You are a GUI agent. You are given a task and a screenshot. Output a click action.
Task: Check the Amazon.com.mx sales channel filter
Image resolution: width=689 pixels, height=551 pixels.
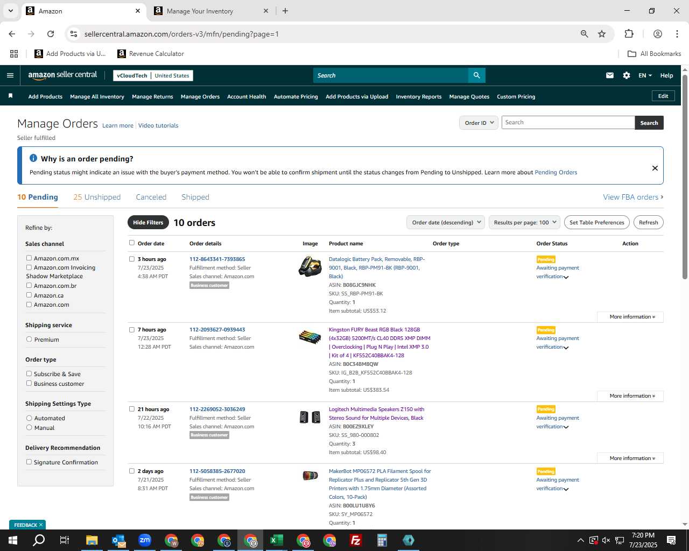(x=29, y=258)
